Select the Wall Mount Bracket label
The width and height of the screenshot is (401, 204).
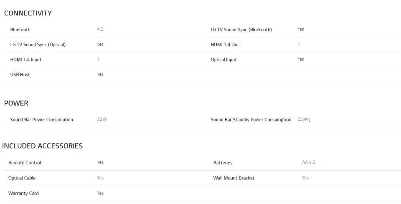tap(234, 178)
